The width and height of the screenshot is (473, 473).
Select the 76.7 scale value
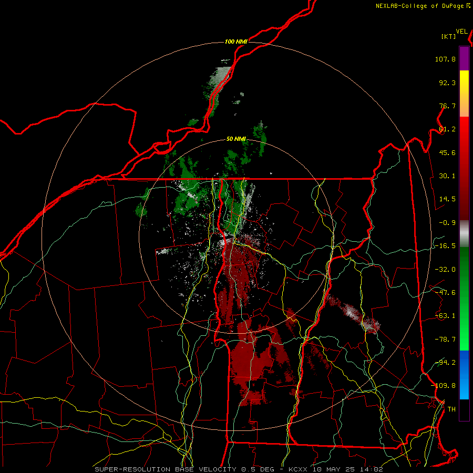(x=447, y=106)
